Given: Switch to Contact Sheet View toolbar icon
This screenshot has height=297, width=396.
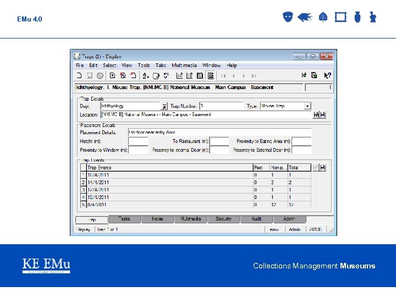Looking at the screenshot, I should [189, 75].
